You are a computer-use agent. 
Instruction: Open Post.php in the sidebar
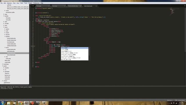(x=8, y=18)
